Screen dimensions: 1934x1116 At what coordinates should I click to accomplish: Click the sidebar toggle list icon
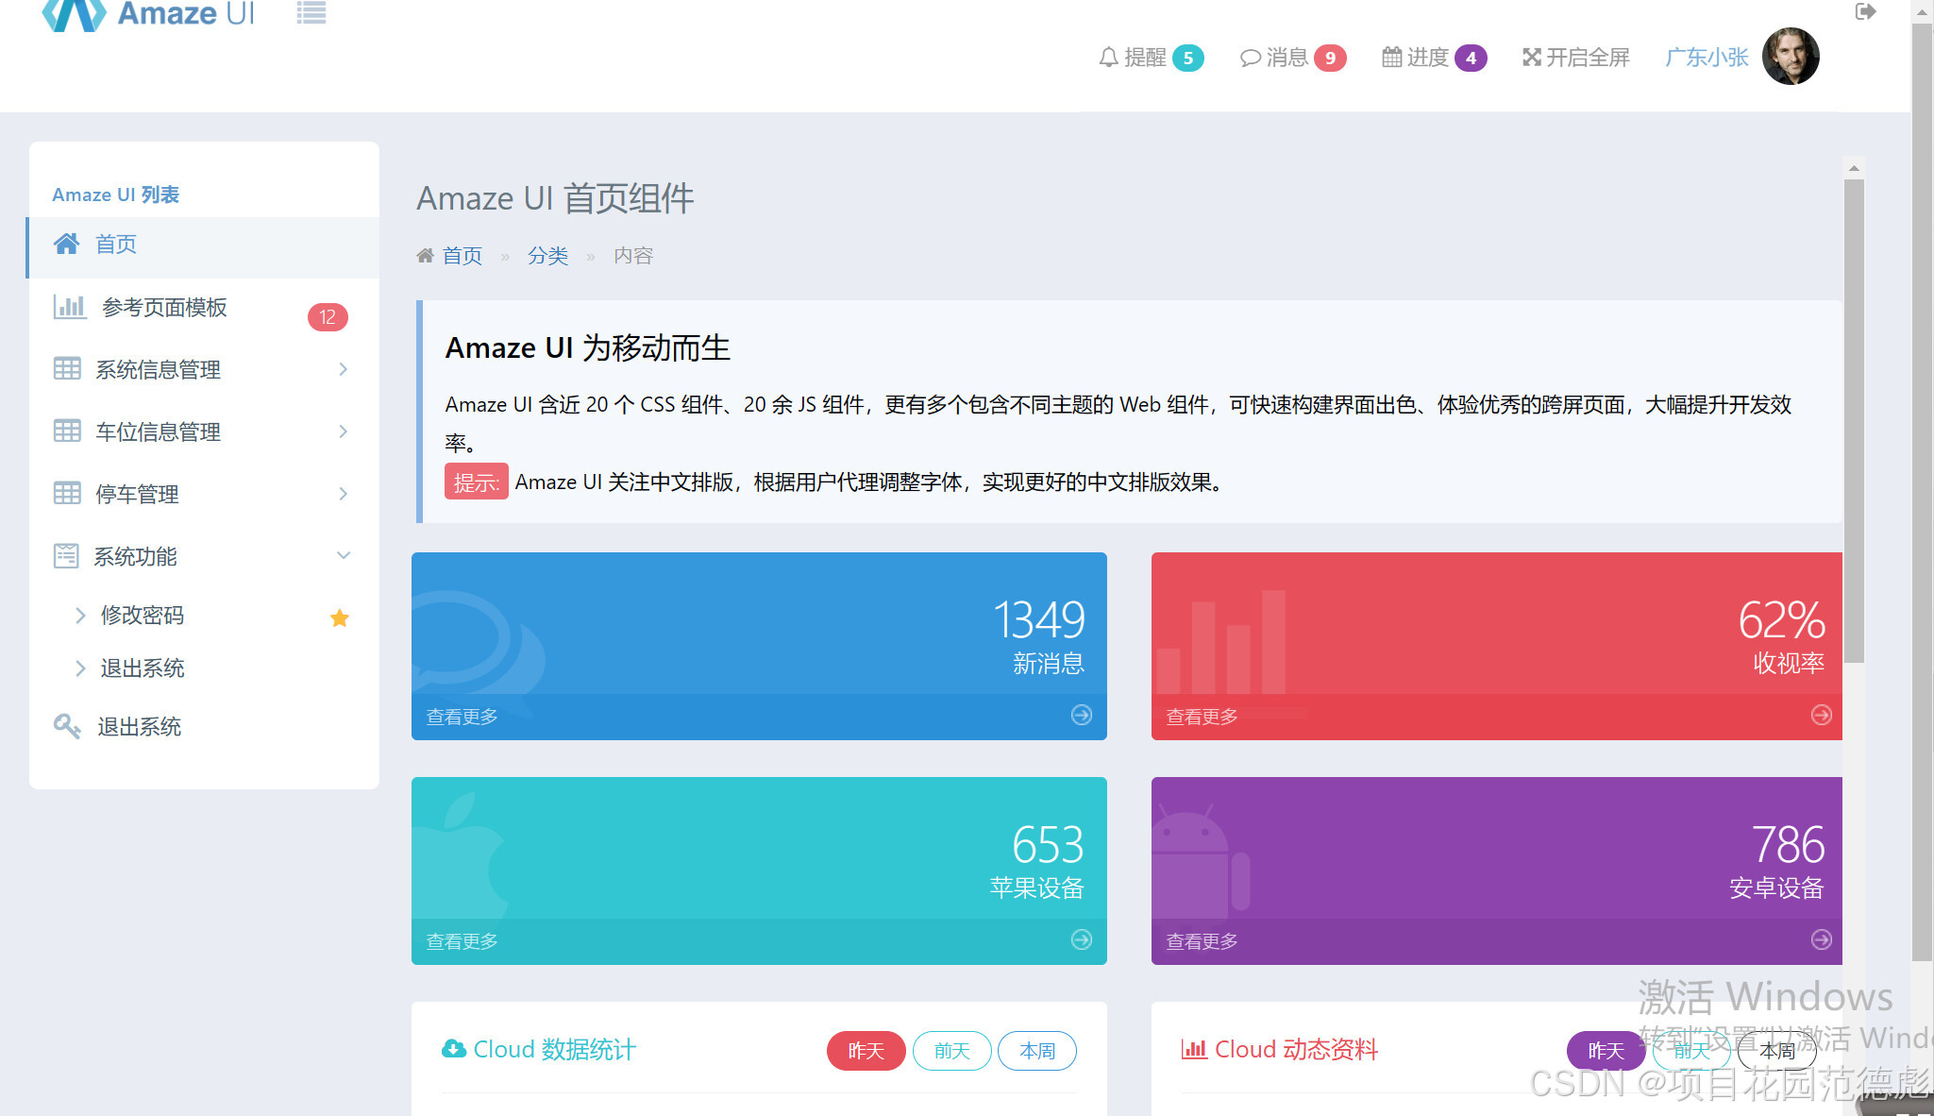click(x=311, y=13)
